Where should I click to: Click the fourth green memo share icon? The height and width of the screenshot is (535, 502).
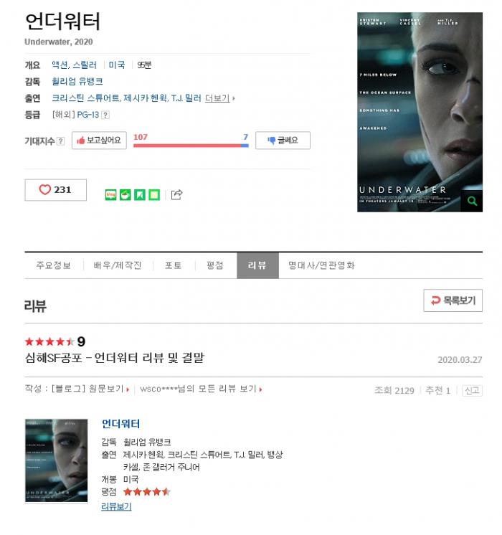click(154, 195)
